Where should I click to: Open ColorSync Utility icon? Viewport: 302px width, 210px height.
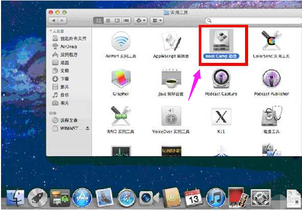click(271, 41)
